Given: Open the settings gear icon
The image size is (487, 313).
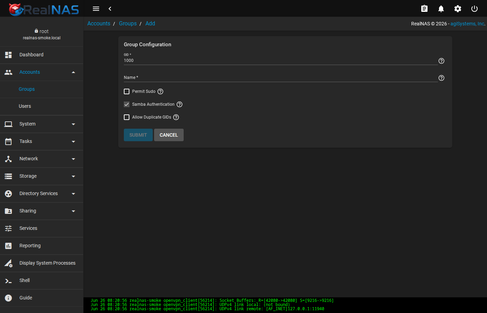Looking at the screenshot, I should [458, 9].
